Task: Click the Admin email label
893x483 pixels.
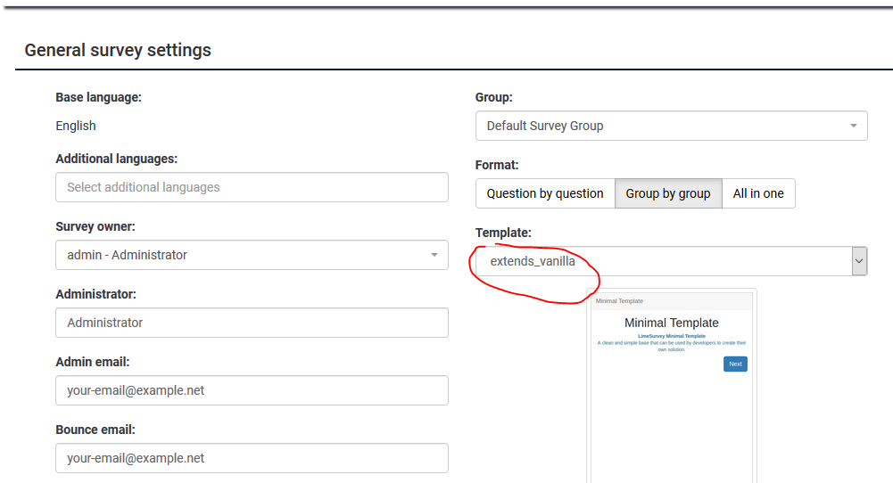Action: tap(93, 362)
